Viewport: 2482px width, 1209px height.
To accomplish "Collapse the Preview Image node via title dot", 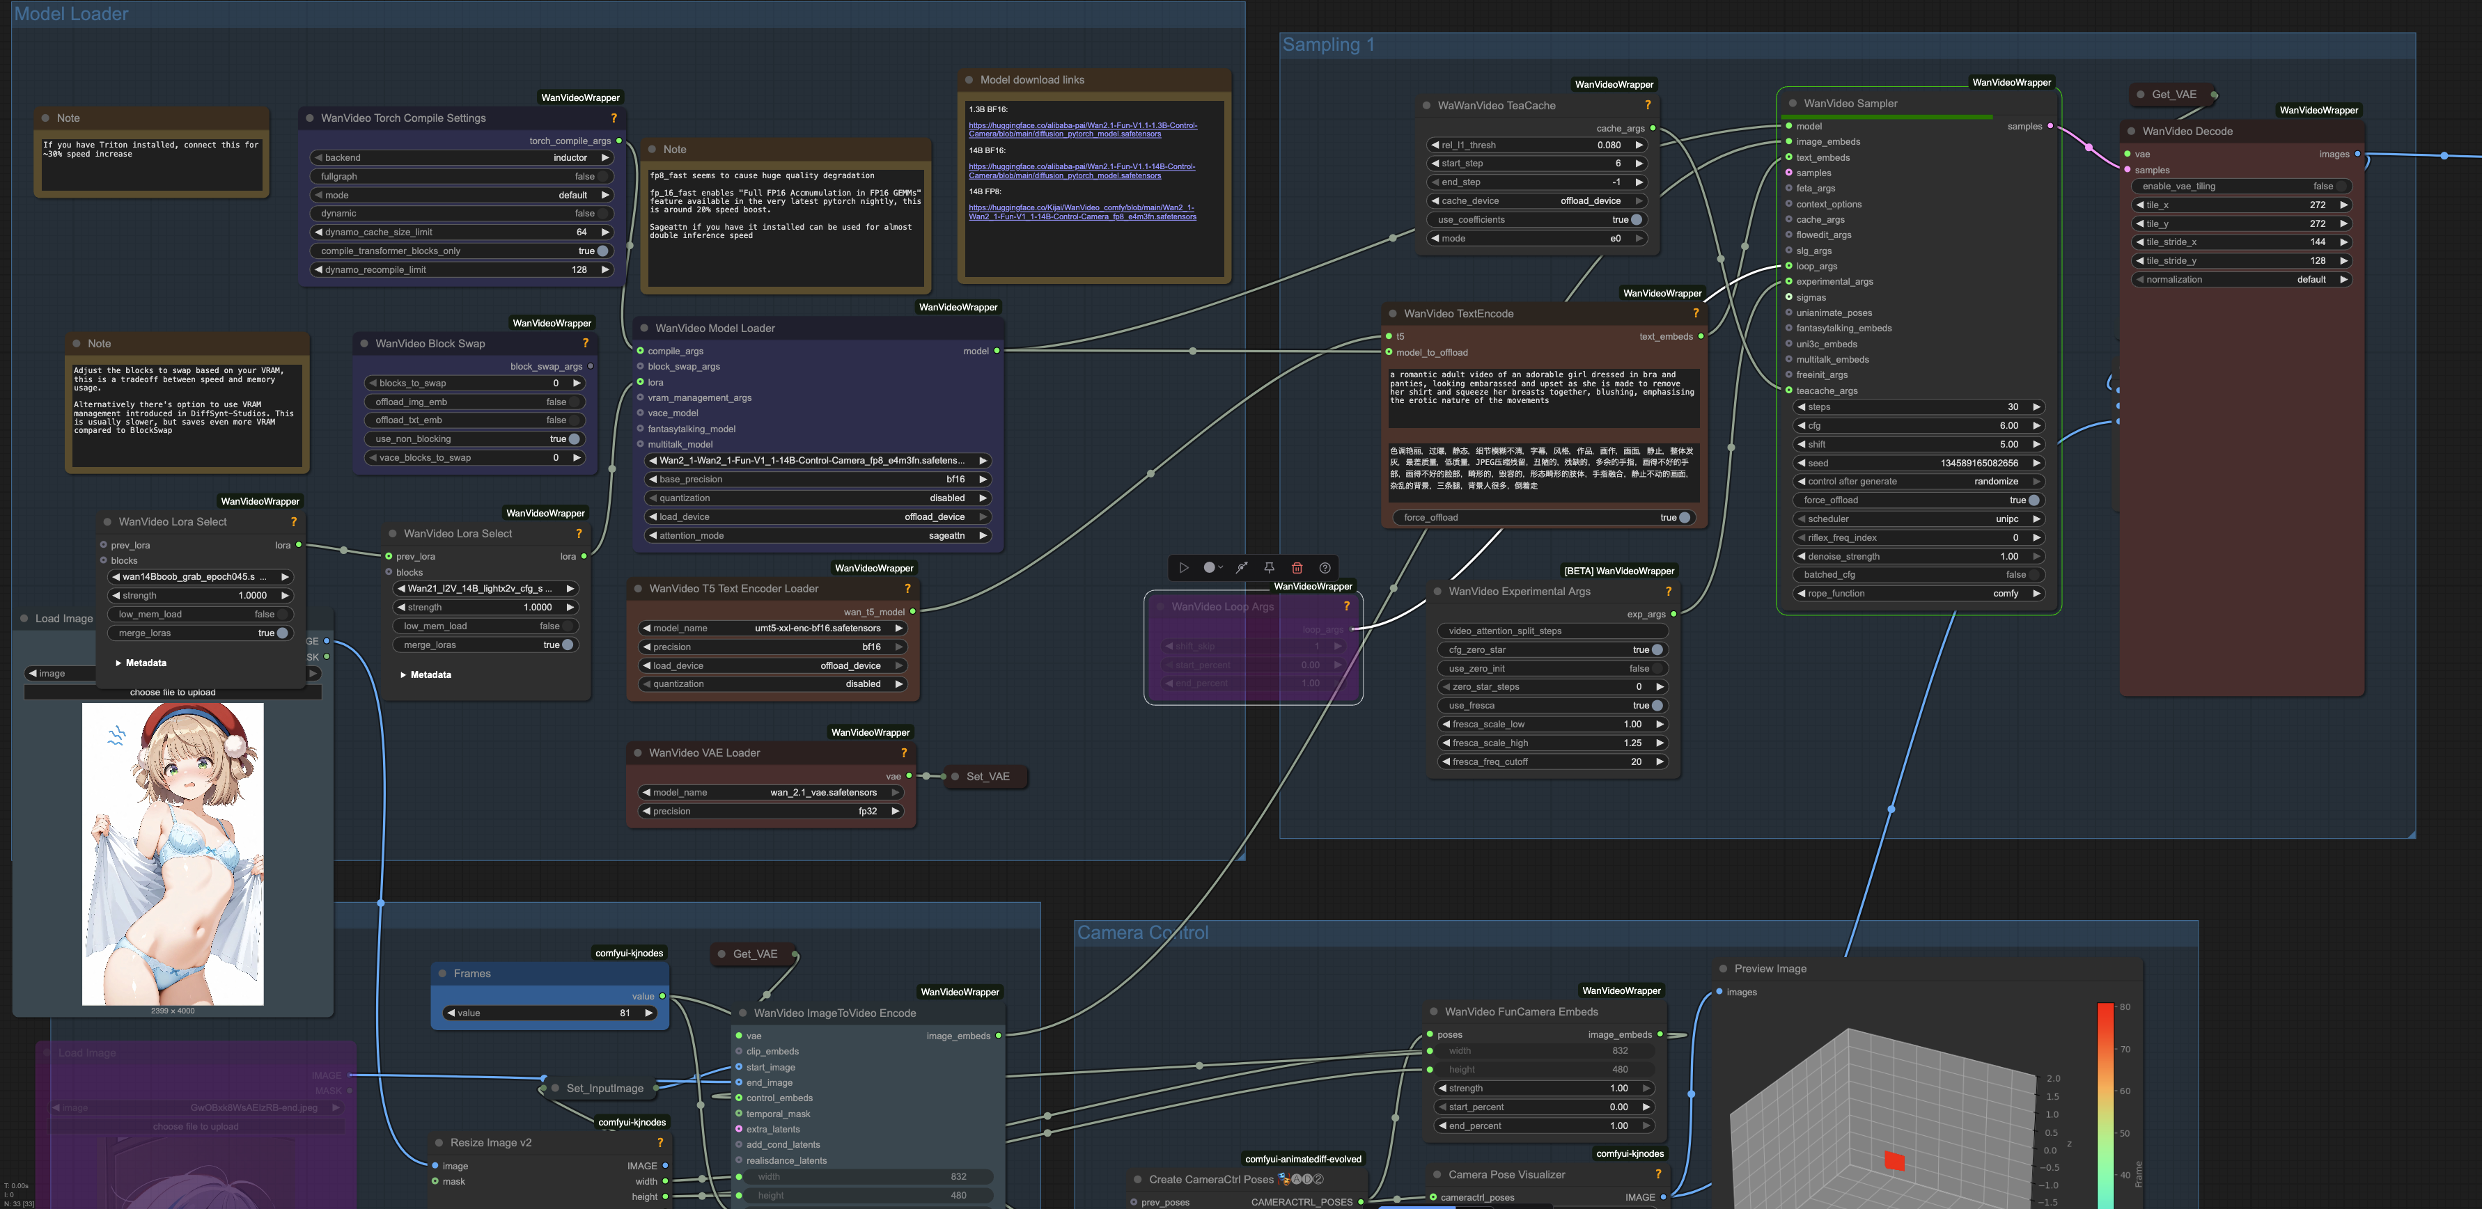I will [x=1724, y=968].
